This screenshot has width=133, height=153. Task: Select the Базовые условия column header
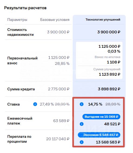coord(55,20)
